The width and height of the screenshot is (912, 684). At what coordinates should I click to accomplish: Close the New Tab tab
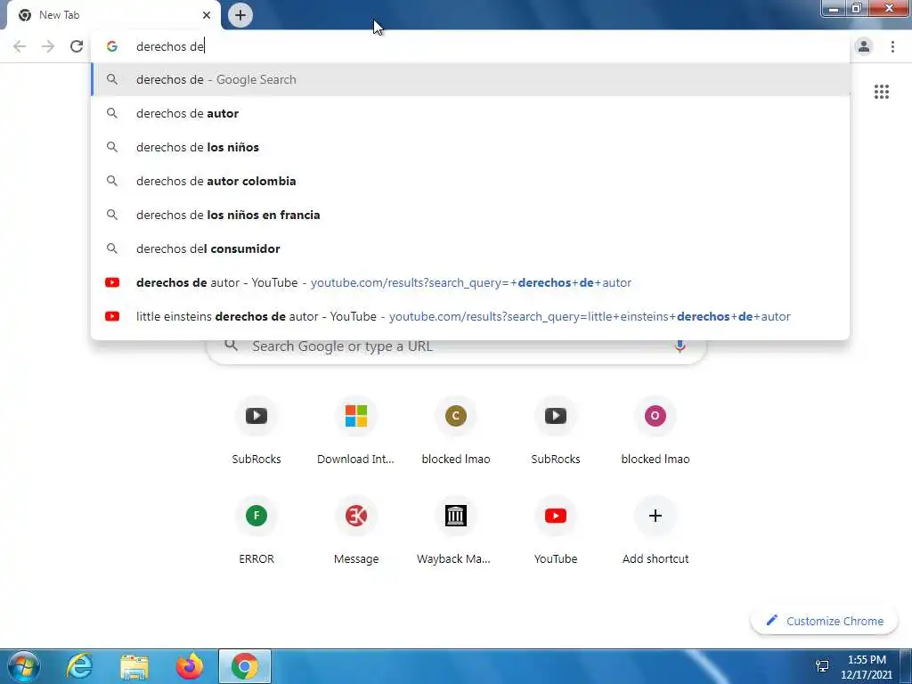pyautogui.click(x=207, y=15)
